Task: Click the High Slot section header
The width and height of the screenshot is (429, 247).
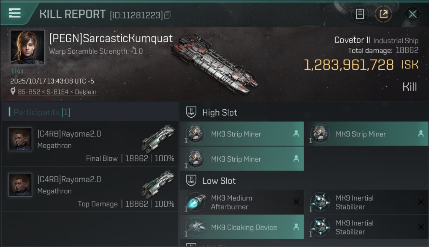Action: coord(219,113)
